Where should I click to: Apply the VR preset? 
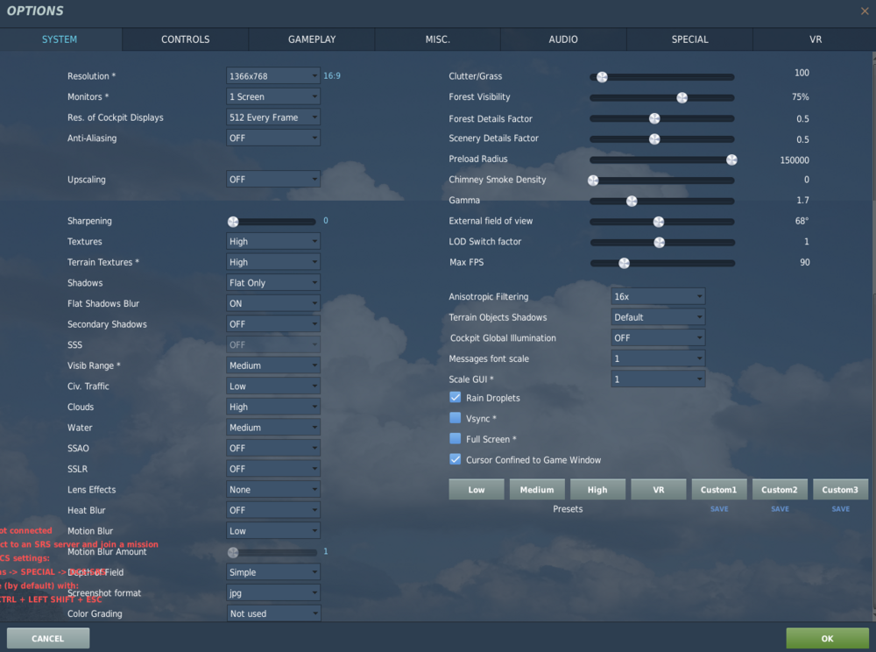coord(659,489)
